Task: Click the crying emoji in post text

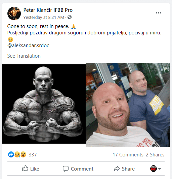Action: 10,39
